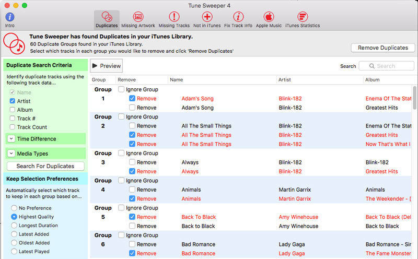Enable the Track # criteria checkbox
The image size is (418, 259).
point(12,119)
